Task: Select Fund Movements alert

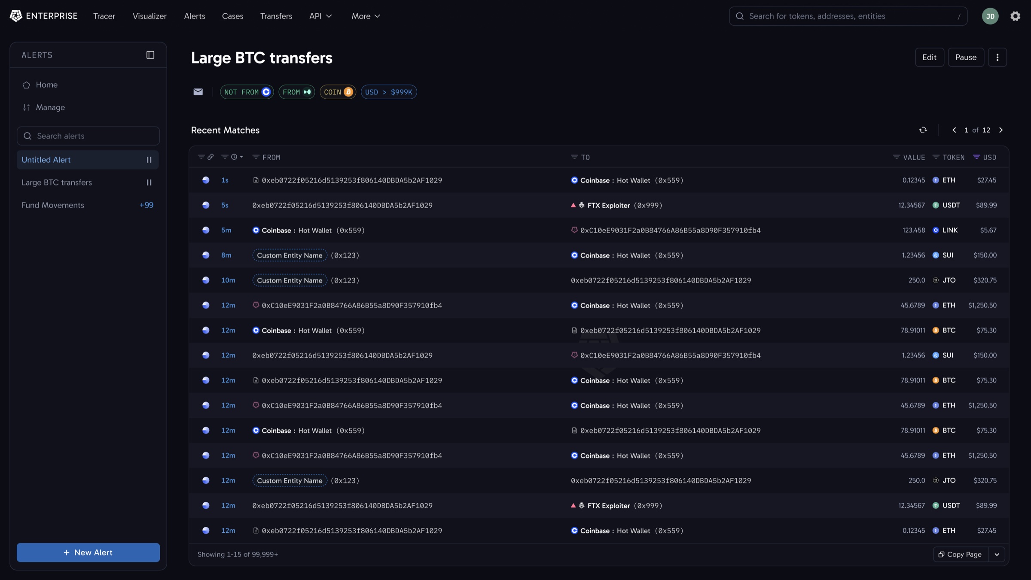Action: (88, 205)
